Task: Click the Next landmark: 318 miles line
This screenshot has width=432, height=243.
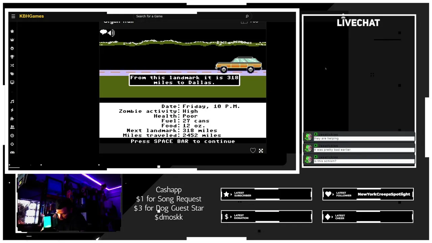Action: (172, 130)
